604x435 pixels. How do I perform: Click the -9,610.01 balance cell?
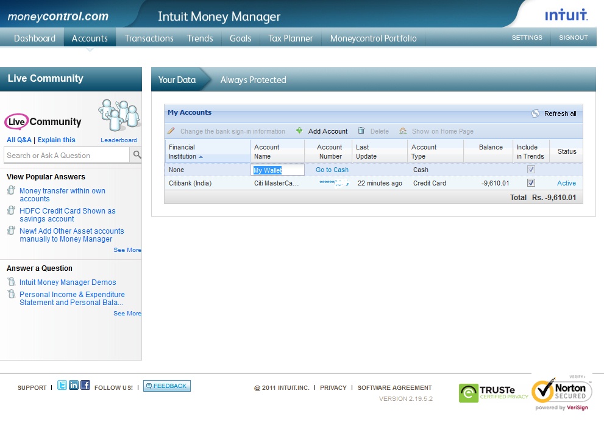495,183
